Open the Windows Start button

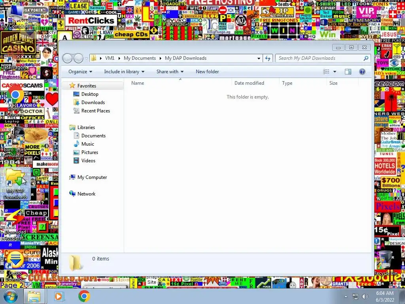click(10, 296)
